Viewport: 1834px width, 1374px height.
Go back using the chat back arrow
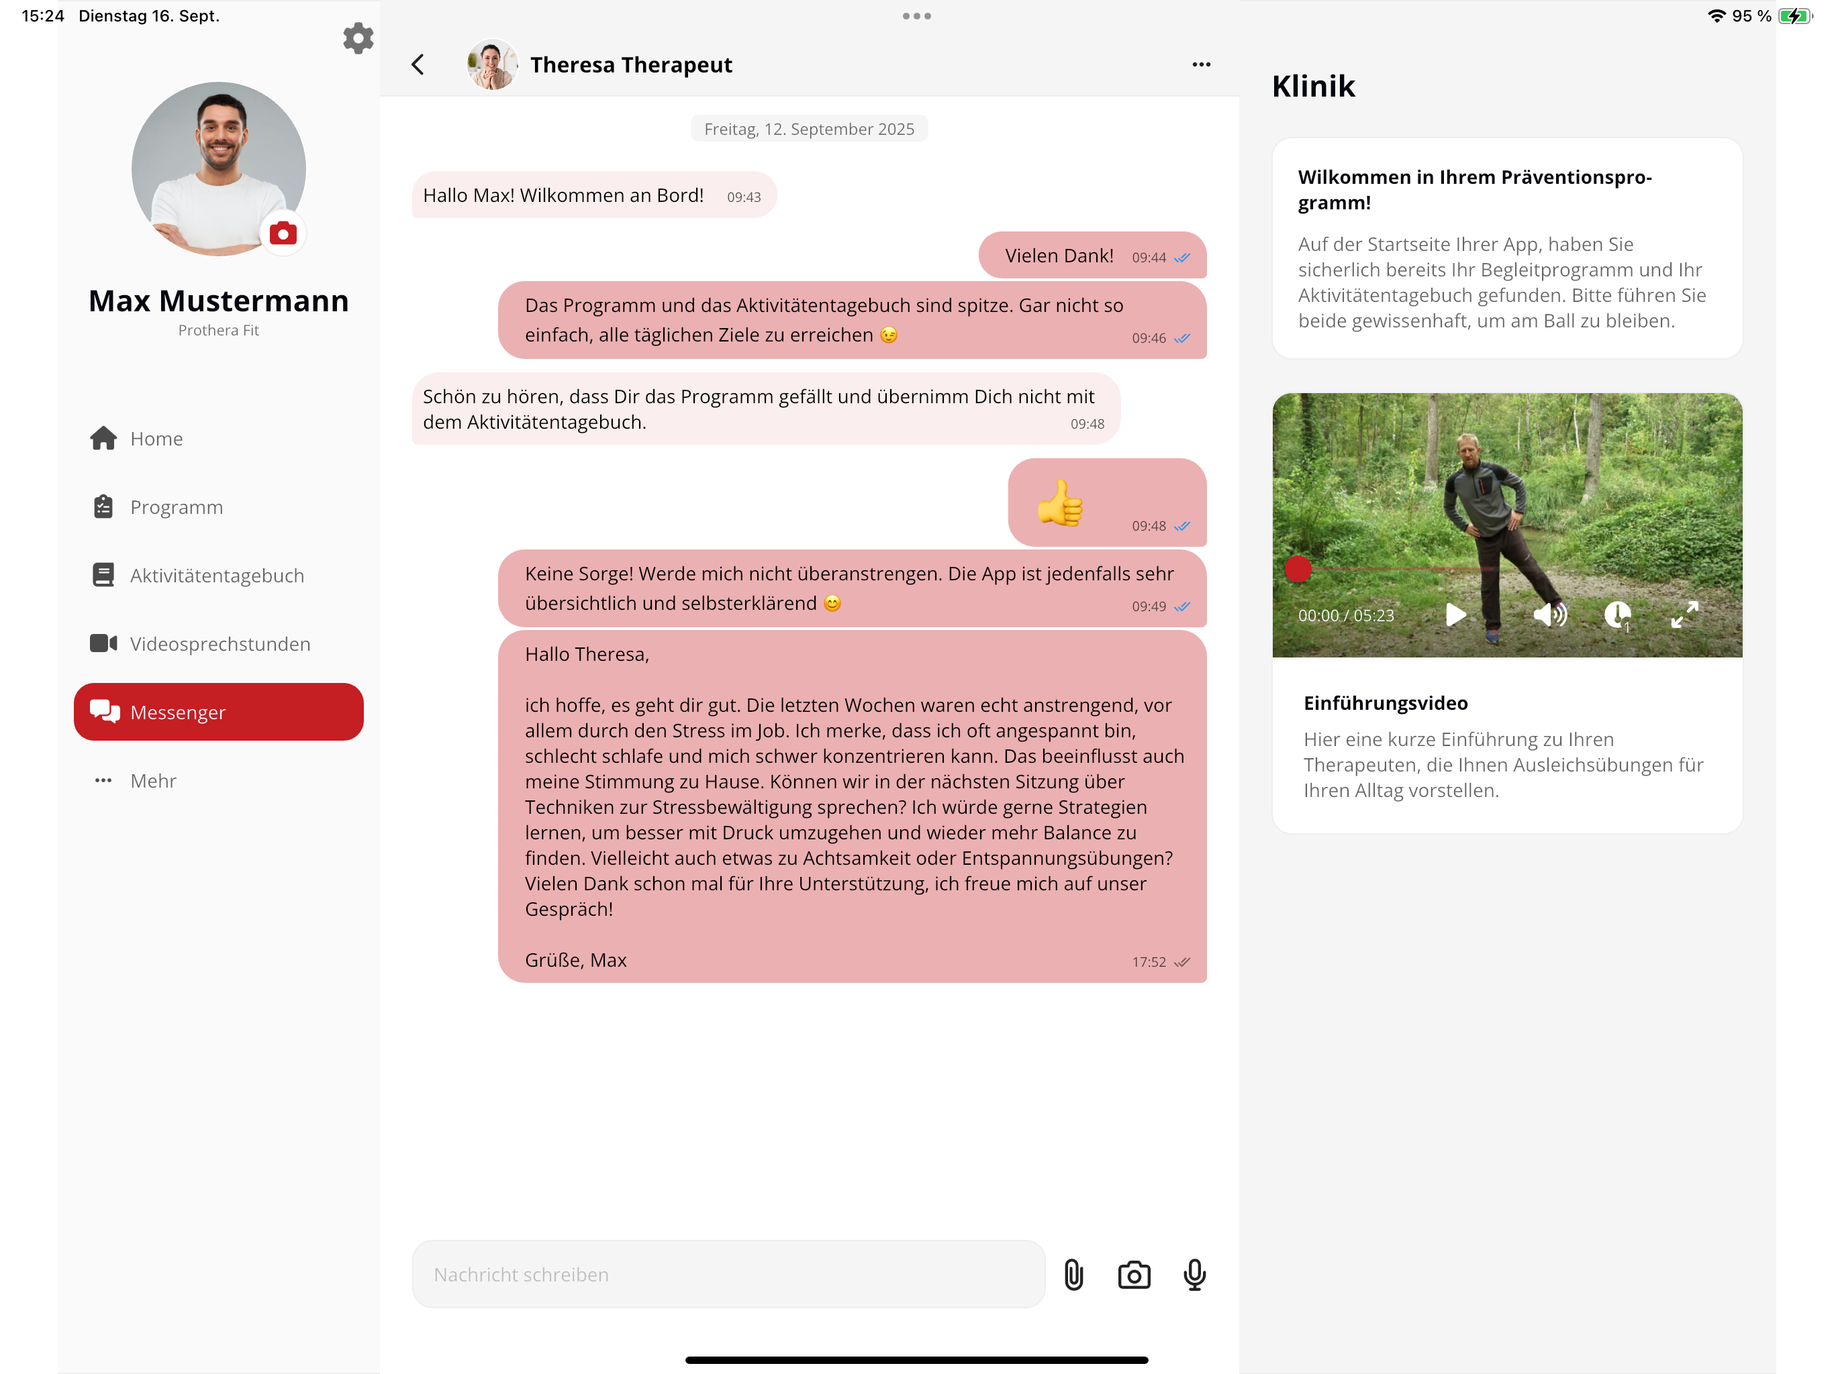tap(418, 64)
